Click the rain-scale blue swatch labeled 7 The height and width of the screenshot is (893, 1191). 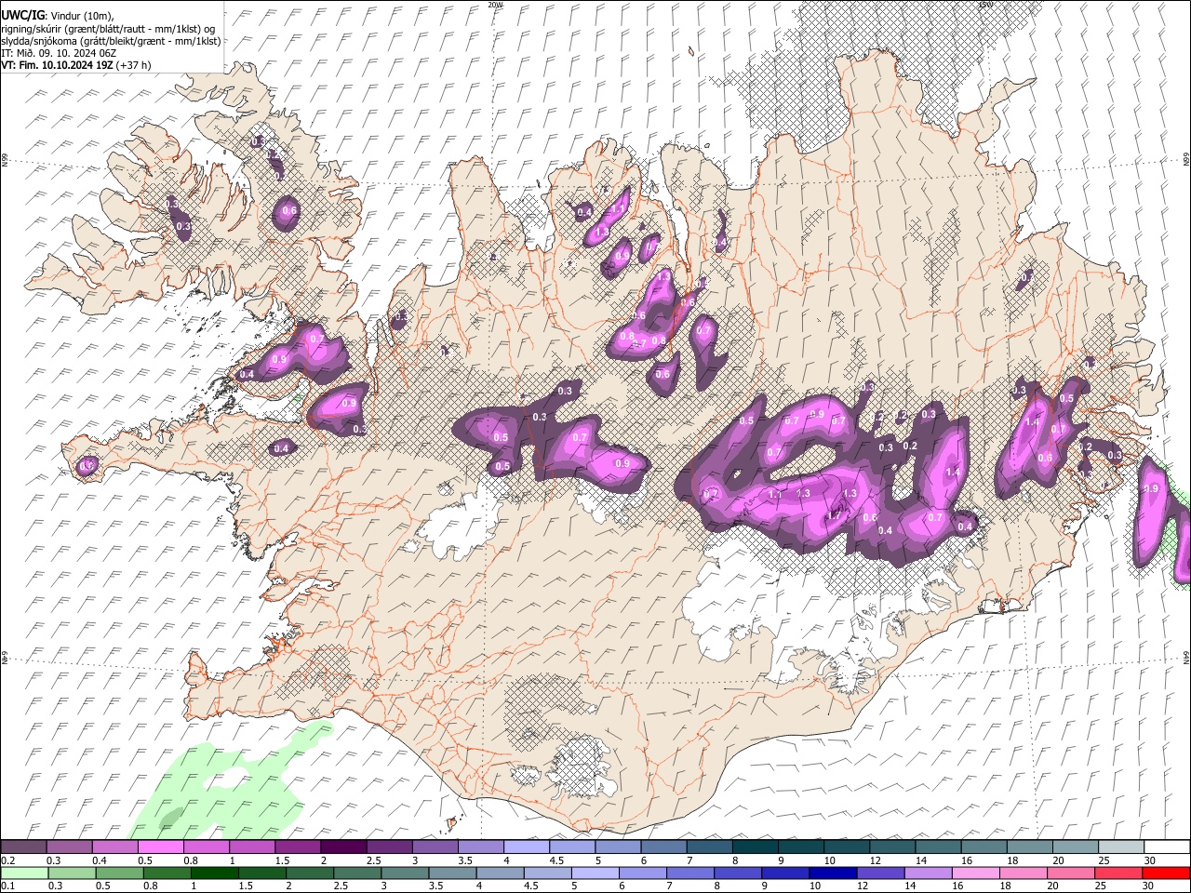[x=690, y=873]
